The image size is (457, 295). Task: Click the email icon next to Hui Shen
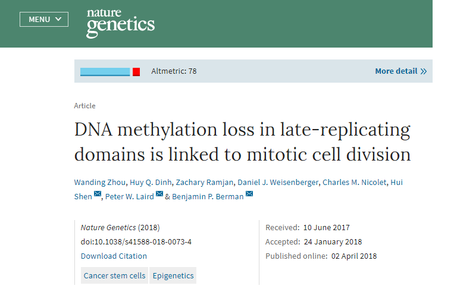[x=98, y=194]
